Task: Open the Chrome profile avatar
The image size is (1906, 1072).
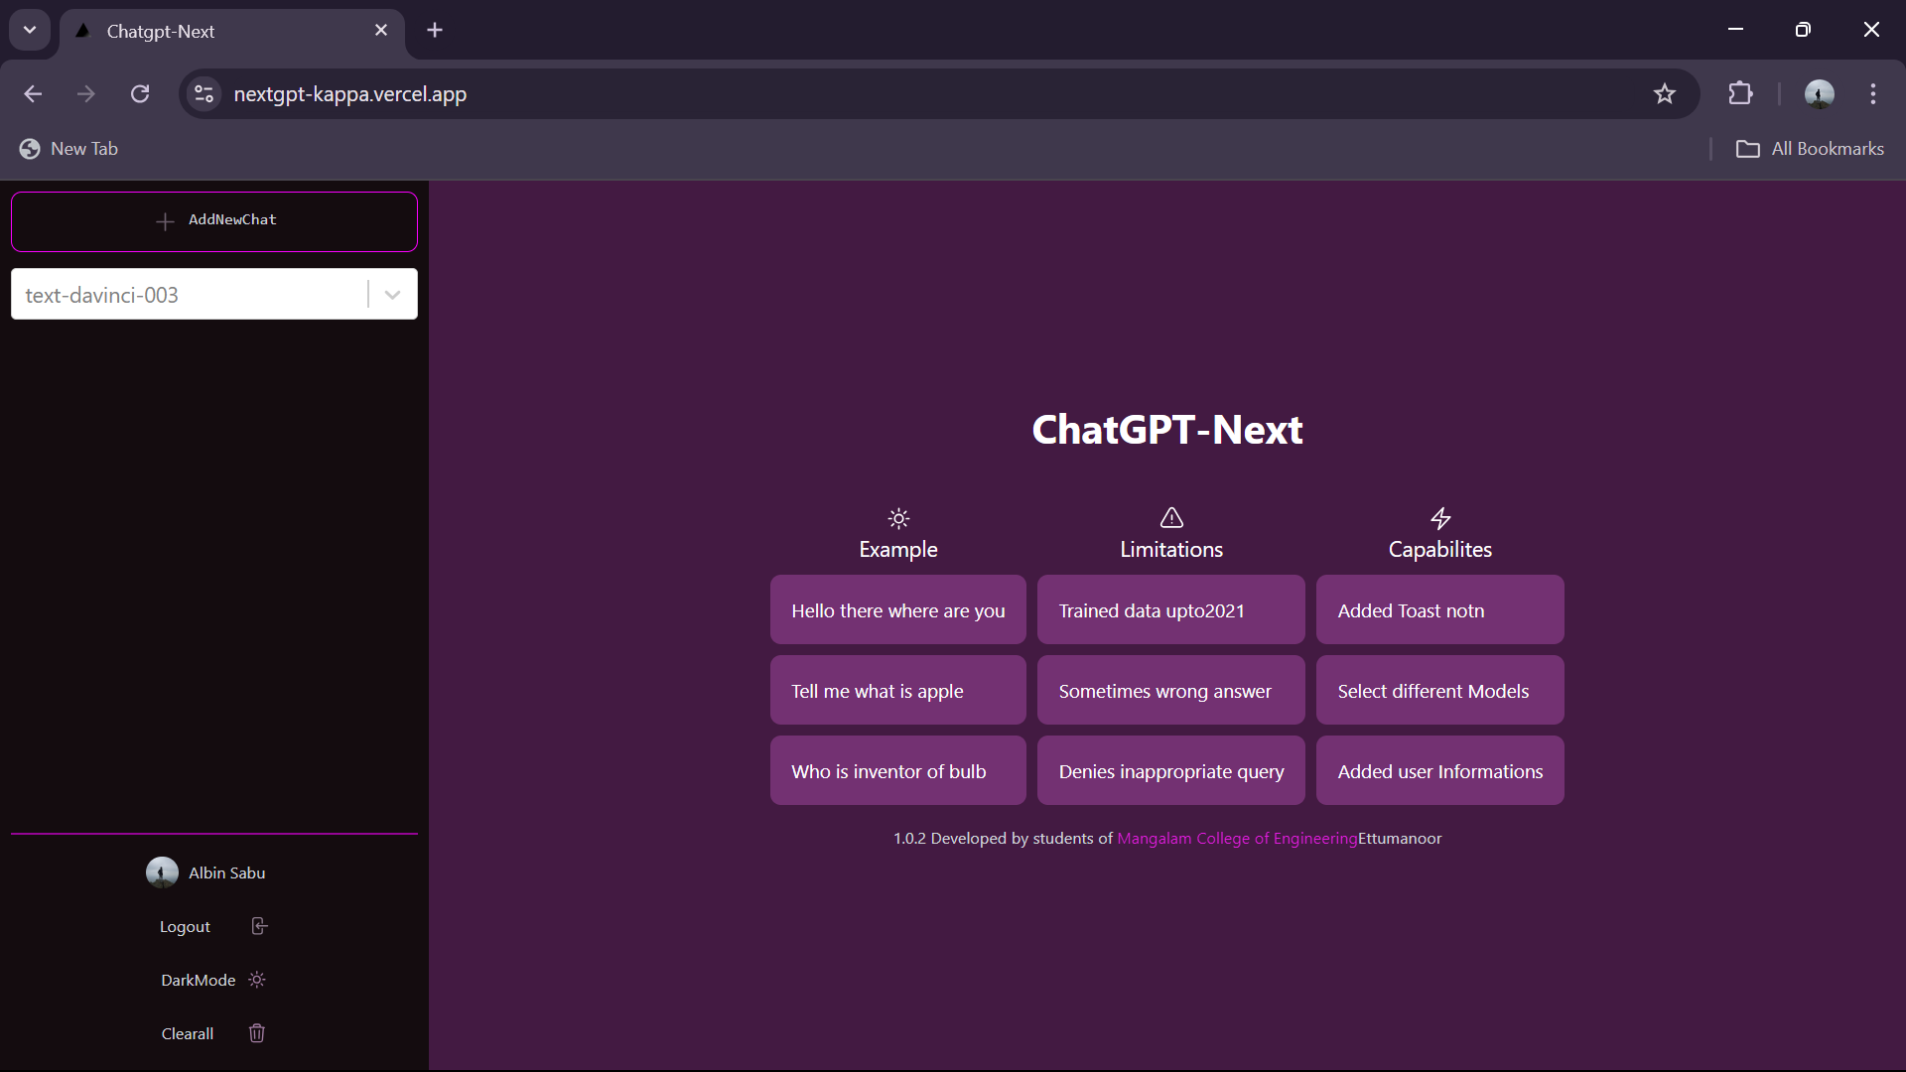Action: coord(1819,93)
